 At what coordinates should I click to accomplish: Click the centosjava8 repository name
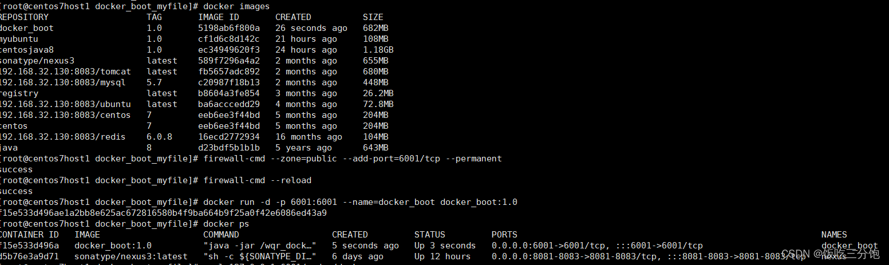tap(27, 50)
